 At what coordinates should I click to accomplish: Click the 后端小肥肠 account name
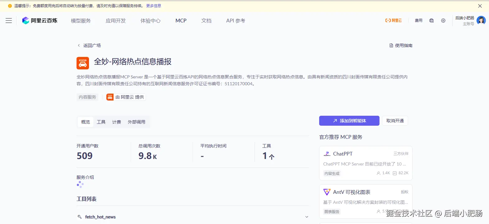pos(465,18)
